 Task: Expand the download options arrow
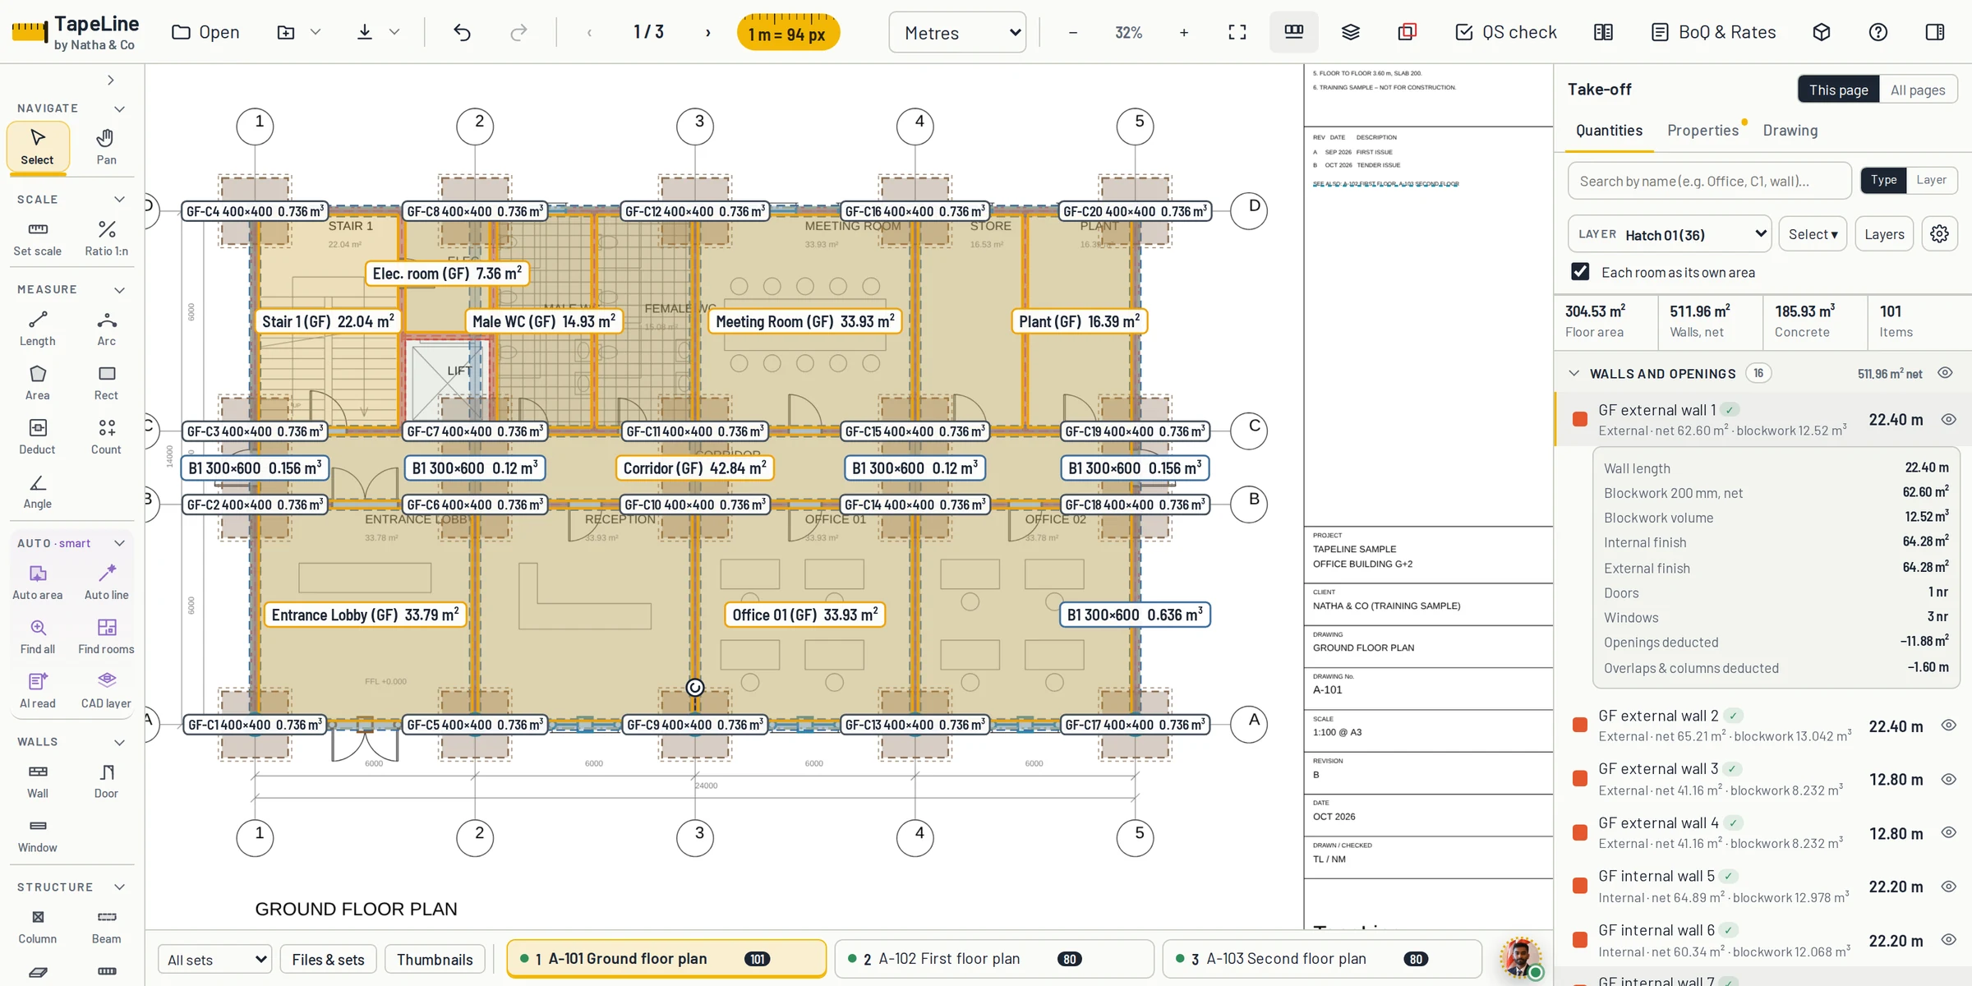pyautogui.click(x=394, y=32)
